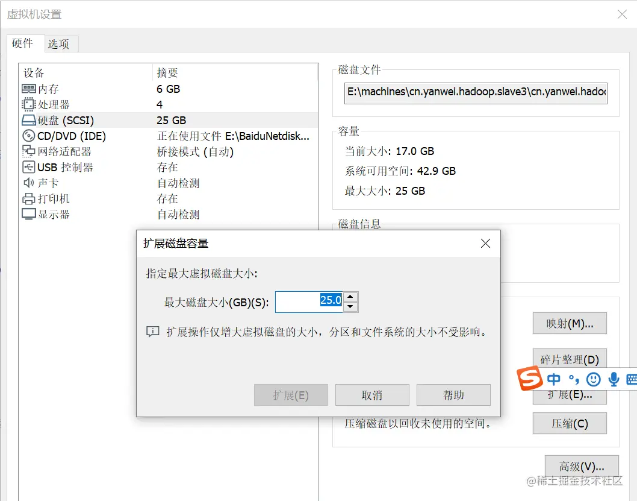The width and height of the screenshot is (637, 501).
Task: Increase maximum disk size with the up arrow
Action: click(350, 297)
